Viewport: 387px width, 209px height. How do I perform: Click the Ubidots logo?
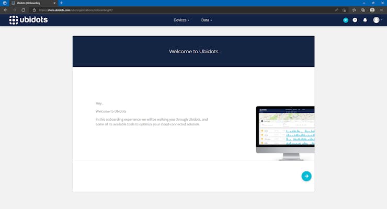coord(28,20)
